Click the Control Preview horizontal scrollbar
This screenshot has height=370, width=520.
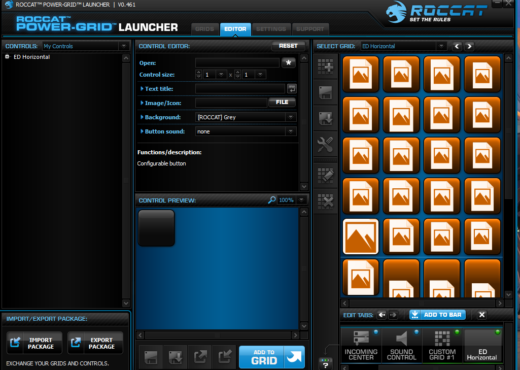(218, 335)
